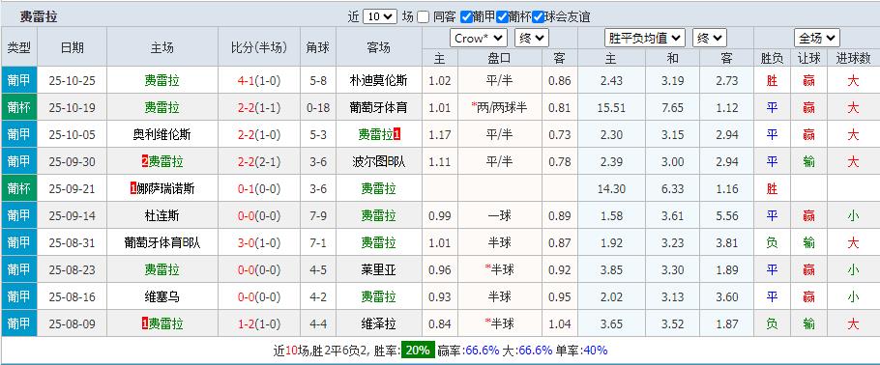Click the 葡杯 league tag for 25-10-19
This screenshot has width=880, height=365.
point(19,107)
